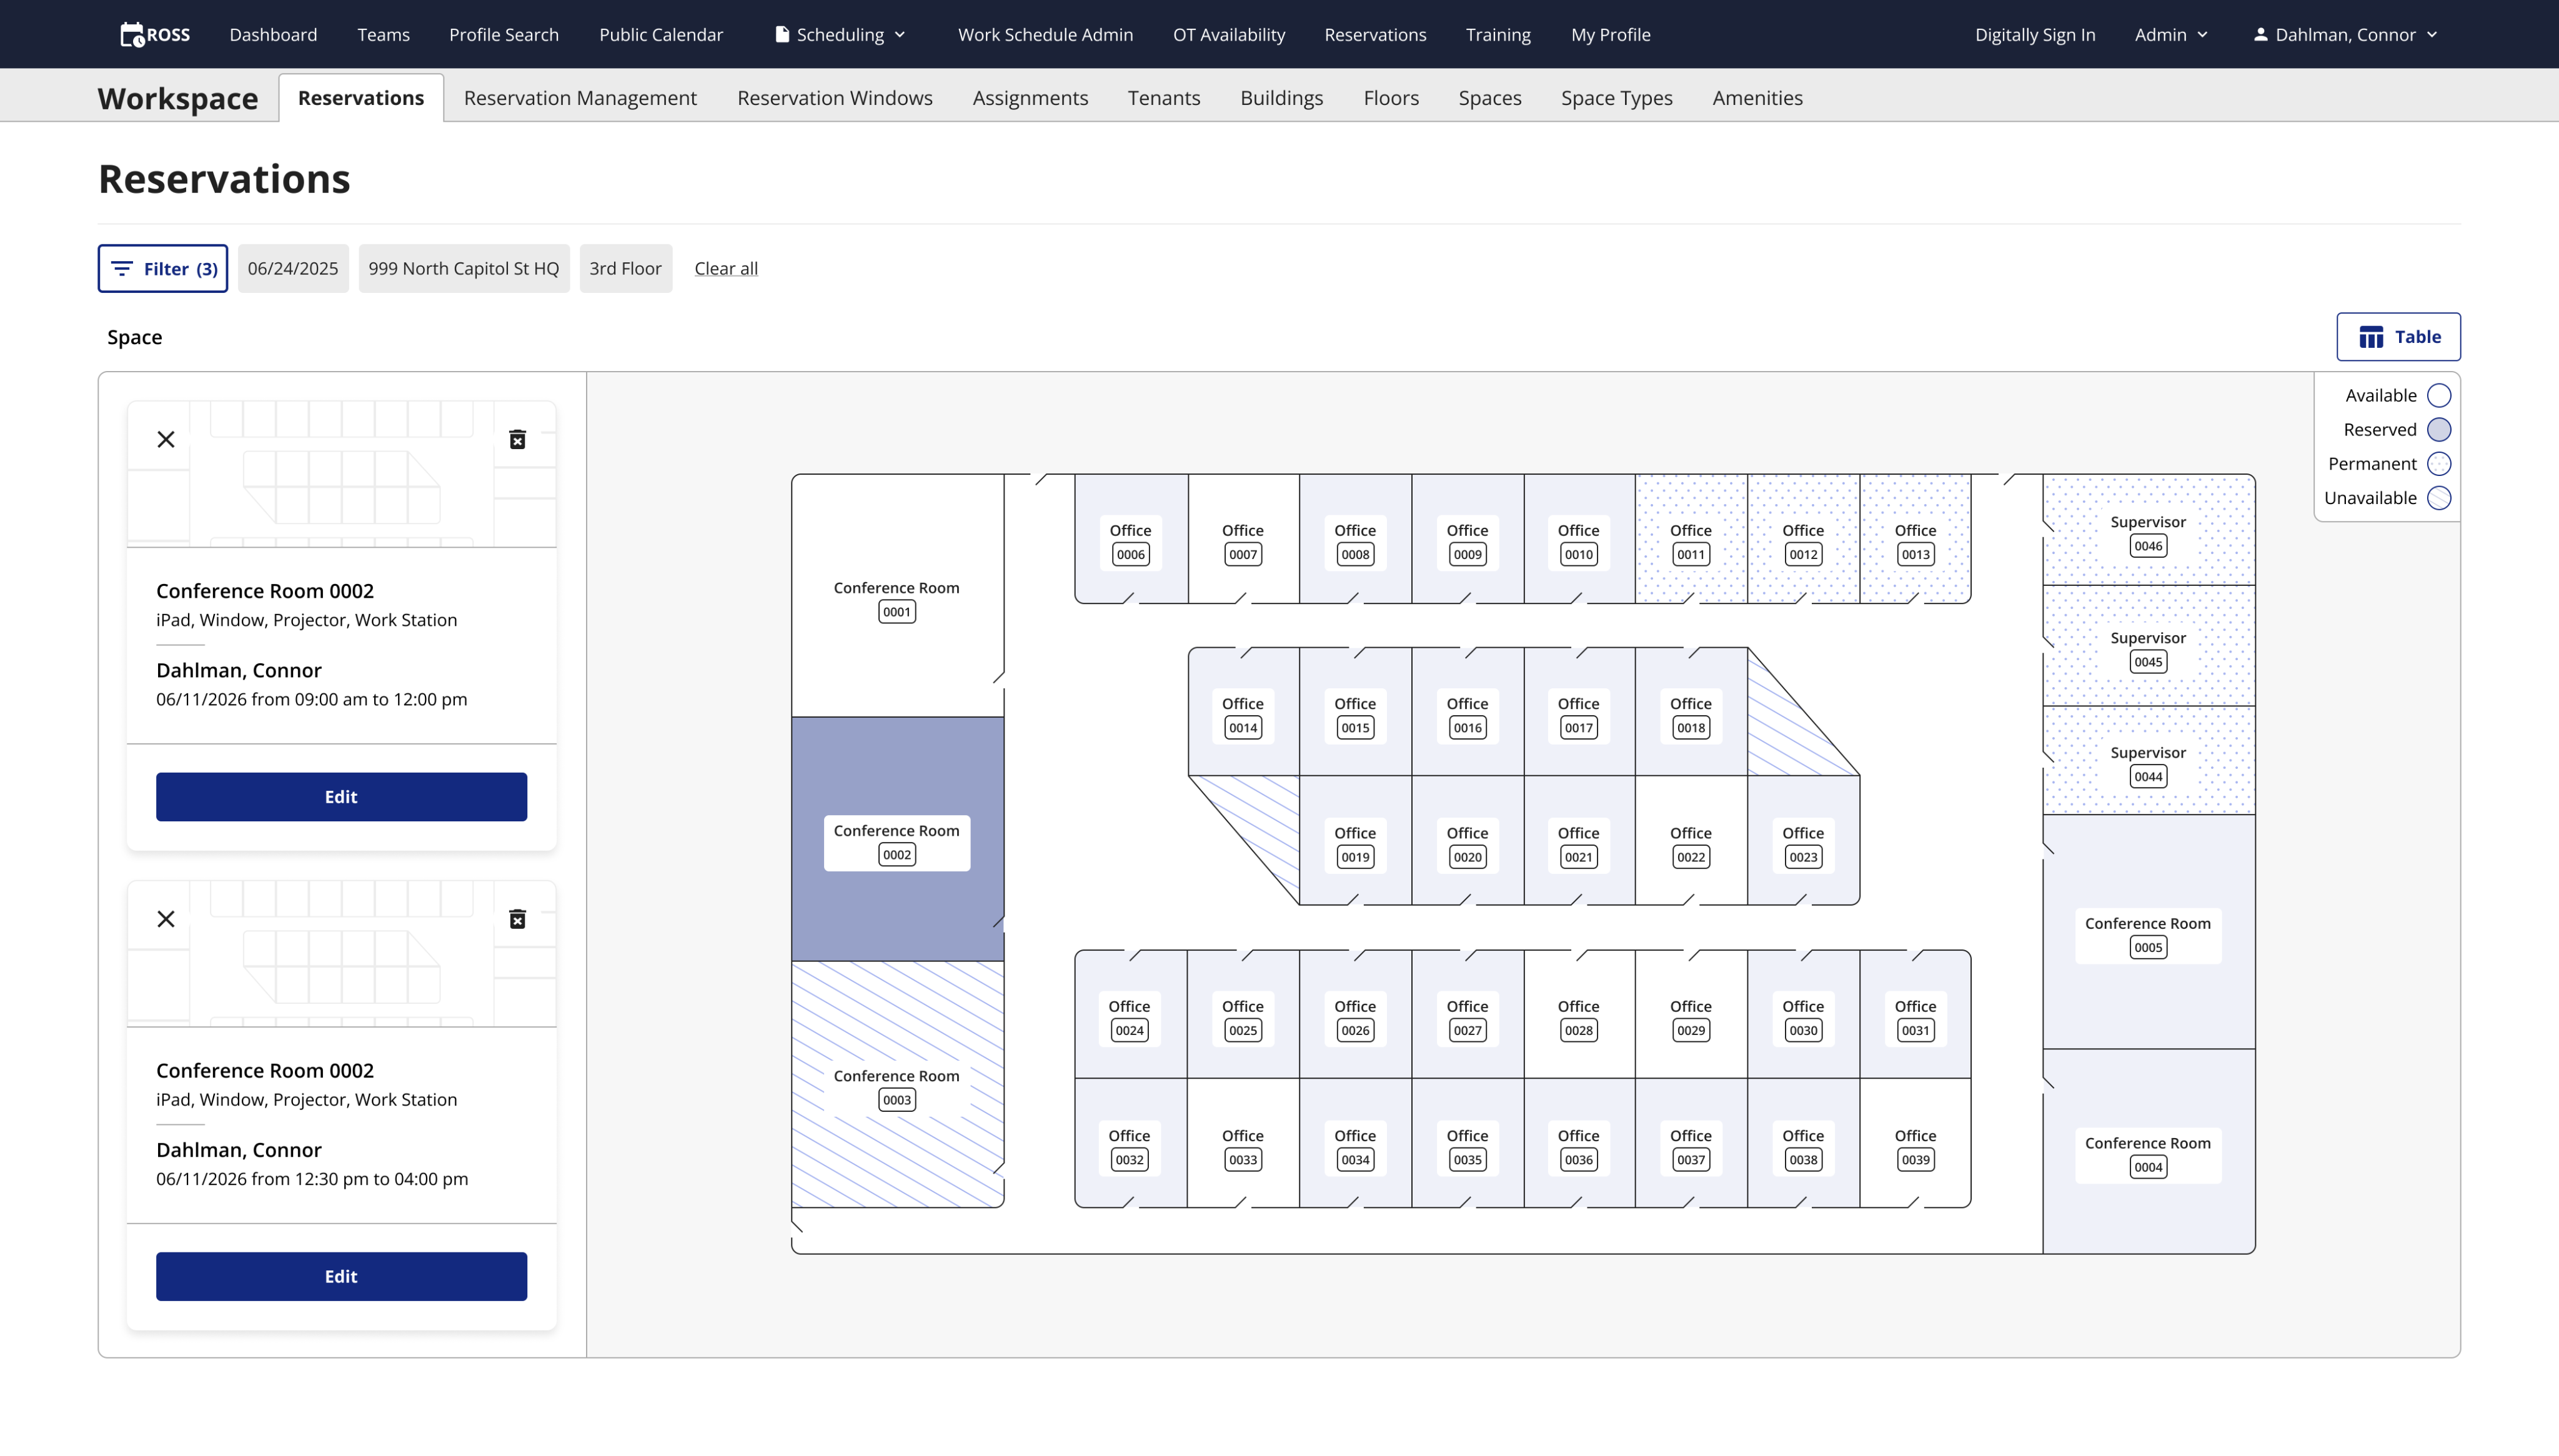2559x1456 pixels.
Task: Open the Filter (3) panel
Action: pyautogui.click(x=163, y=268)
